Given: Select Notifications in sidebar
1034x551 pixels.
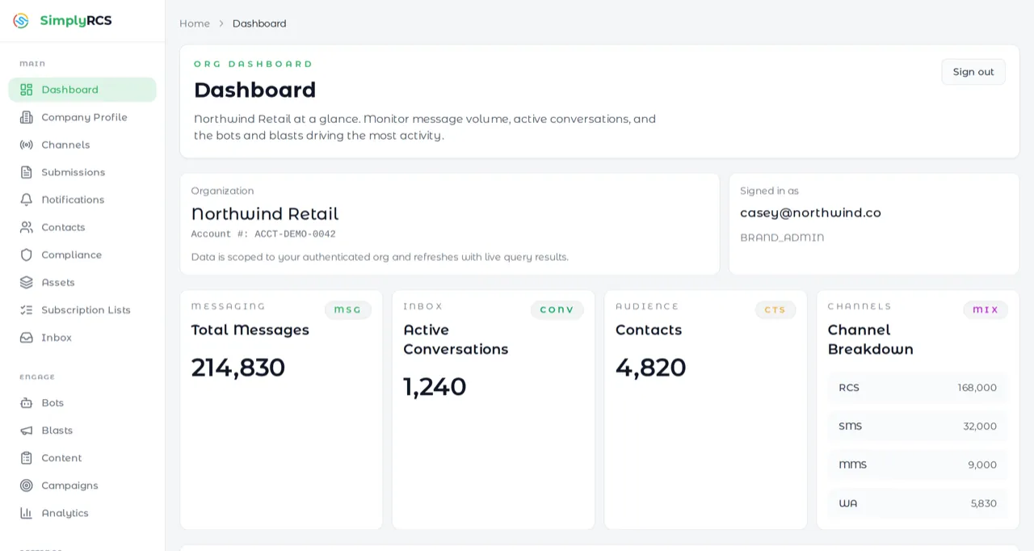Looking at the screenshot, I should (x=82, y=200).
